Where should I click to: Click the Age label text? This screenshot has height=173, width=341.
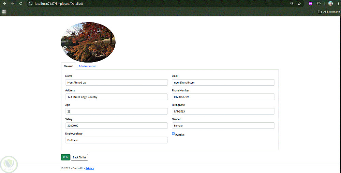click(x=68, y=105)
